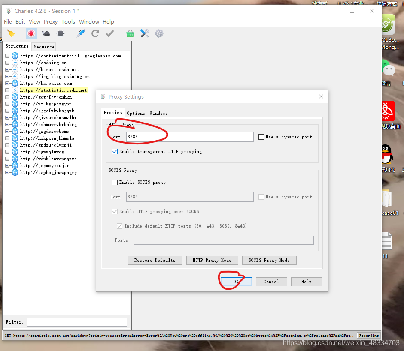
Task: Open Tools wrench and screwdriver icon
Action: click(x=145, y=33)
